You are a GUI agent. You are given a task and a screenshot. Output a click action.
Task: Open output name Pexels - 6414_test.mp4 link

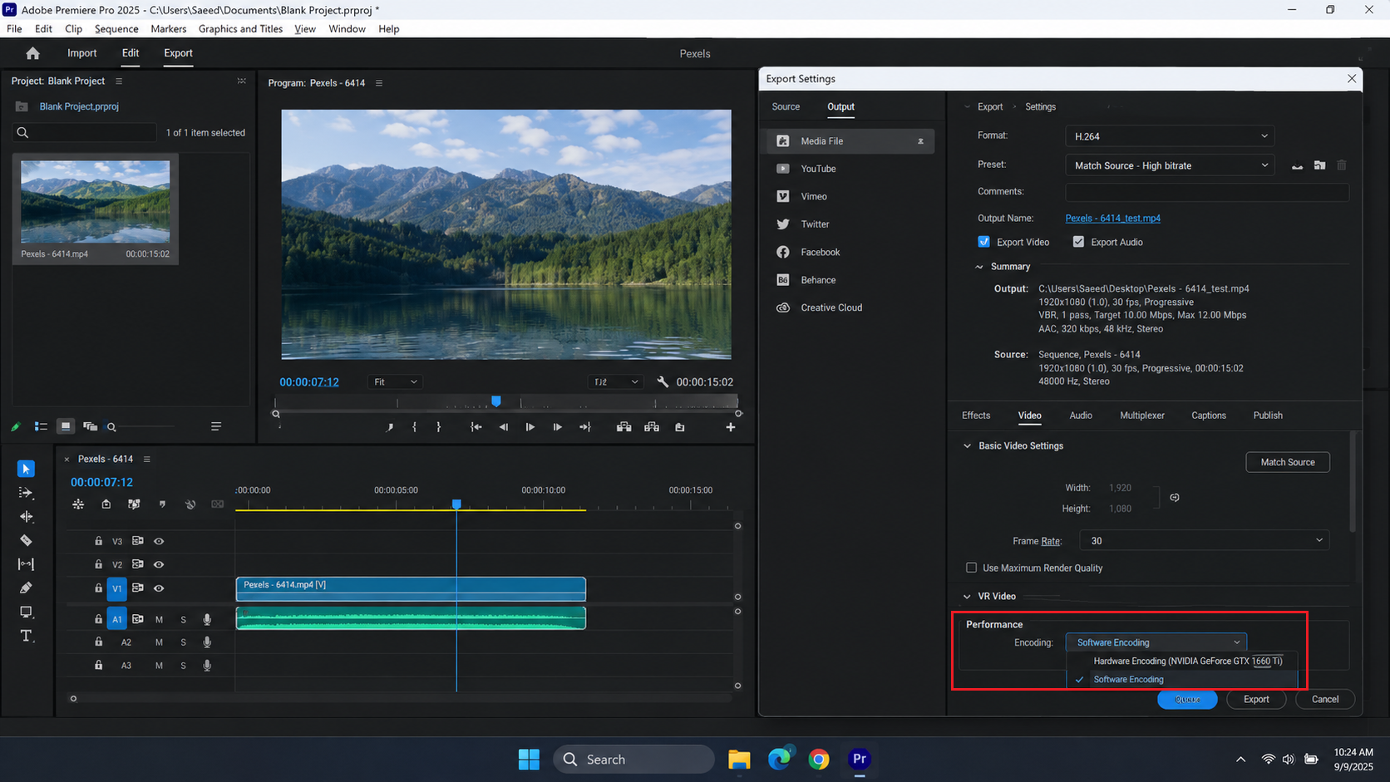[x=1112, y=219]
